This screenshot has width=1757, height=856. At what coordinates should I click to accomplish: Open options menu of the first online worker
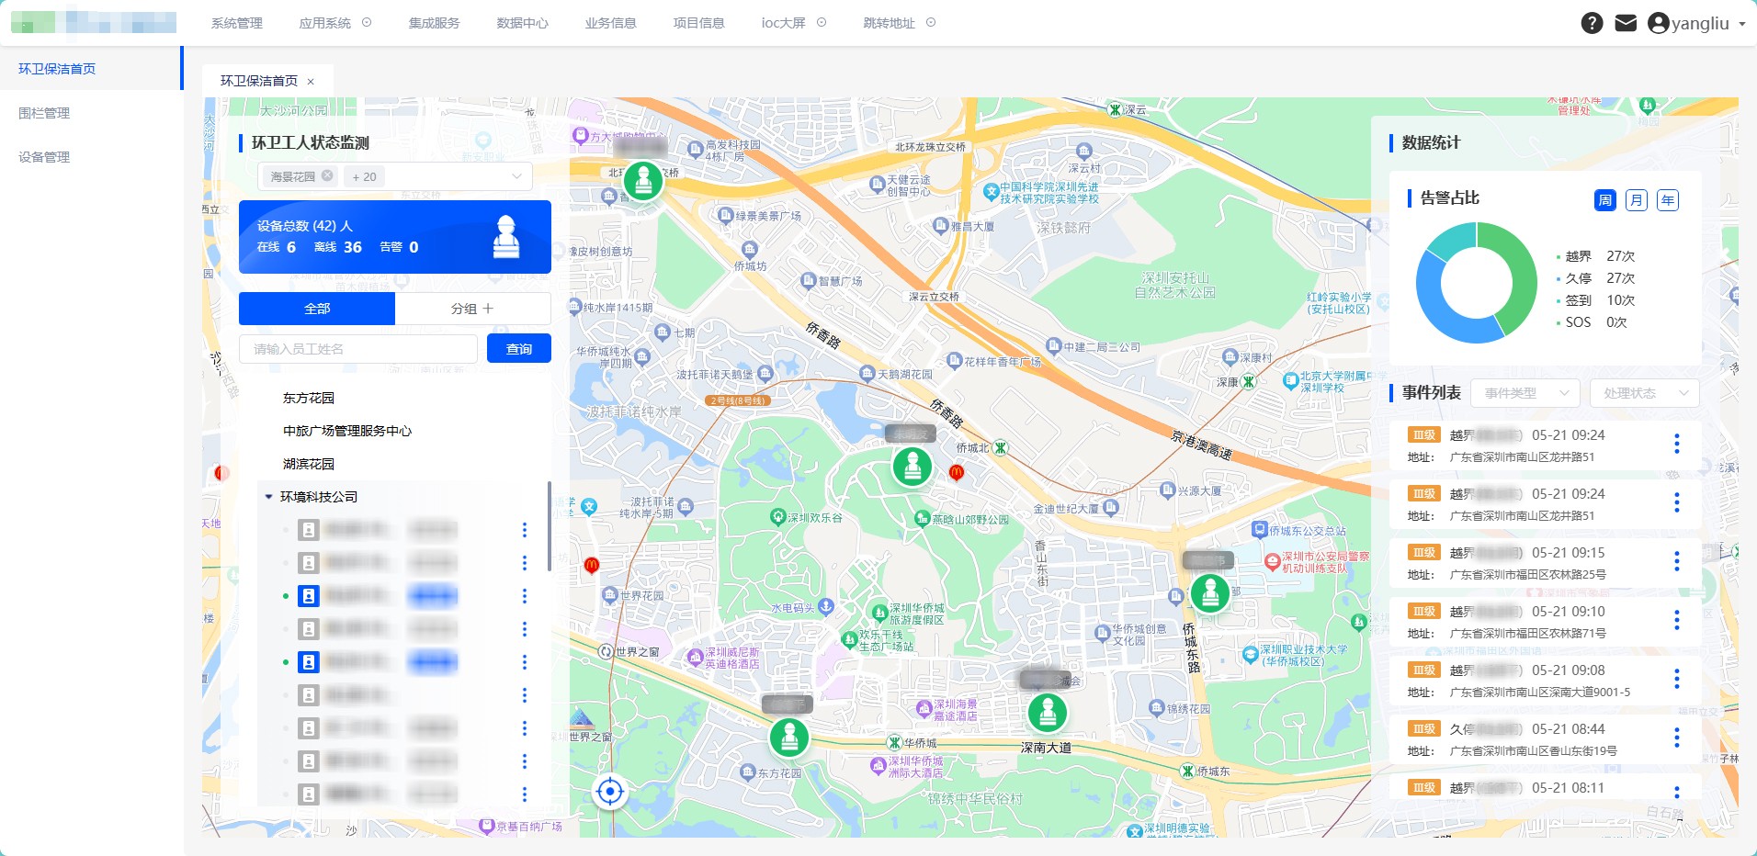[x=525, y=596]
